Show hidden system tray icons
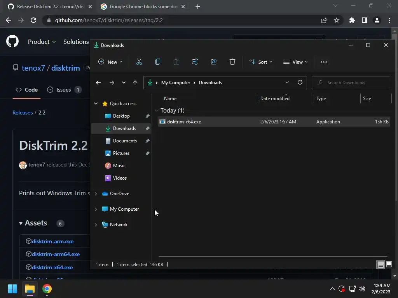 click(332, 289)
